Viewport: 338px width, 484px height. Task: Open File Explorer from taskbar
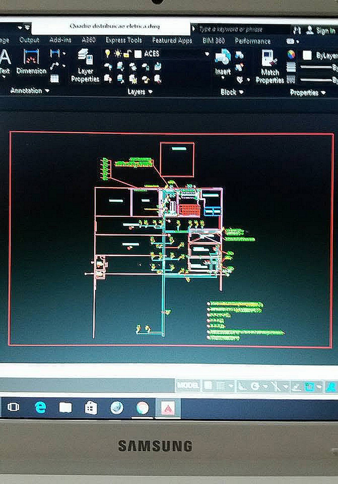65,407
